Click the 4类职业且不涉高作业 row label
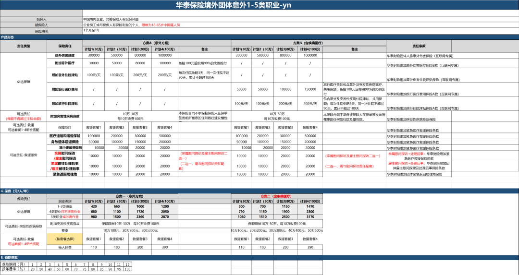Screen dimensions: 519x275 point(64,212)
